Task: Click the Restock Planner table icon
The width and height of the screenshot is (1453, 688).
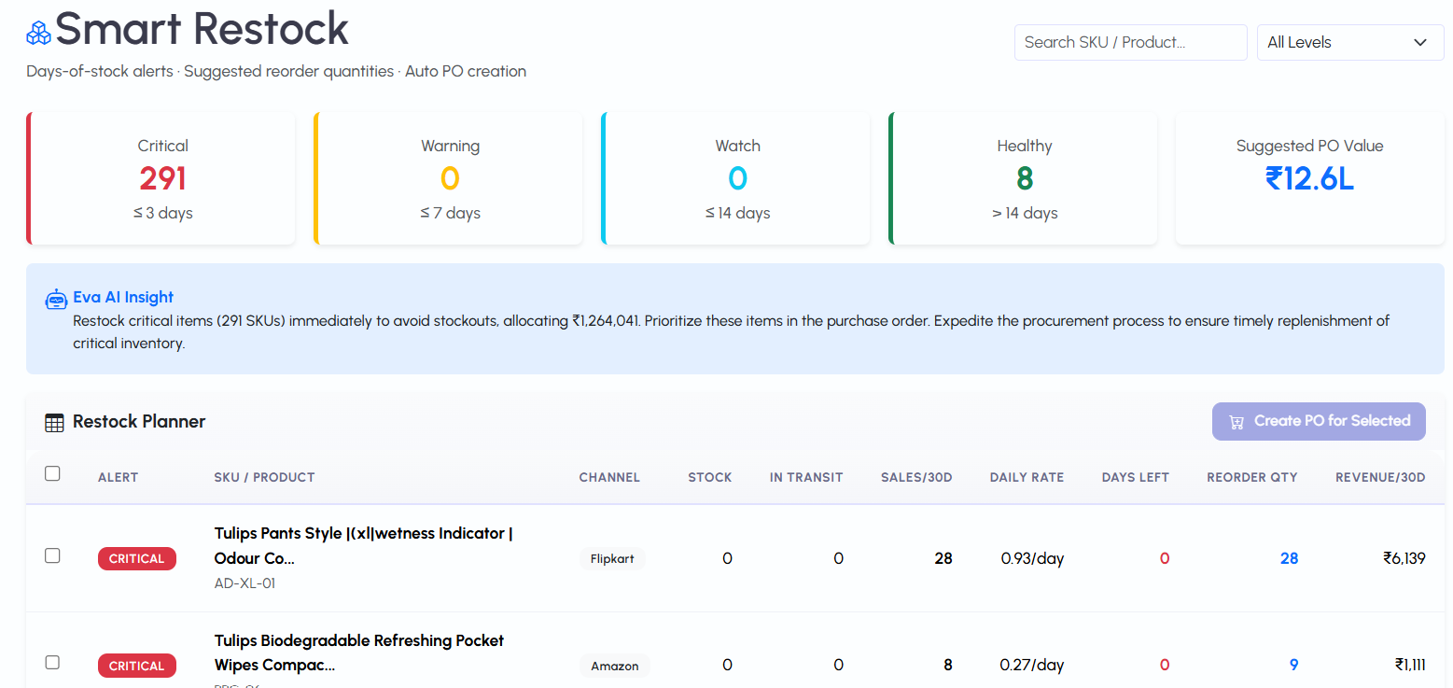Action: (54, 422)
